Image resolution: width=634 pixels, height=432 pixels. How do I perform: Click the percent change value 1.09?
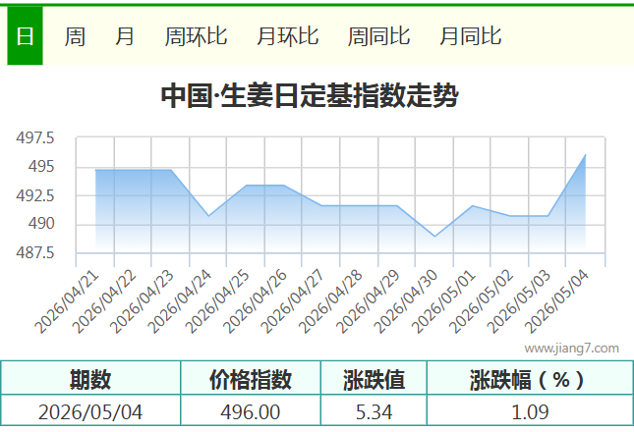(x=530, y=412)
